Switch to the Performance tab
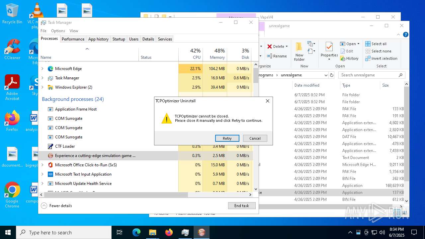 73,39
